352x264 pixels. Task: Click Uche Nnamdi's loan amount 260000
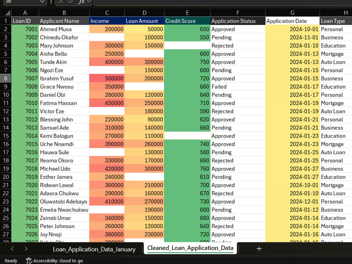click(x=144, y=144)
